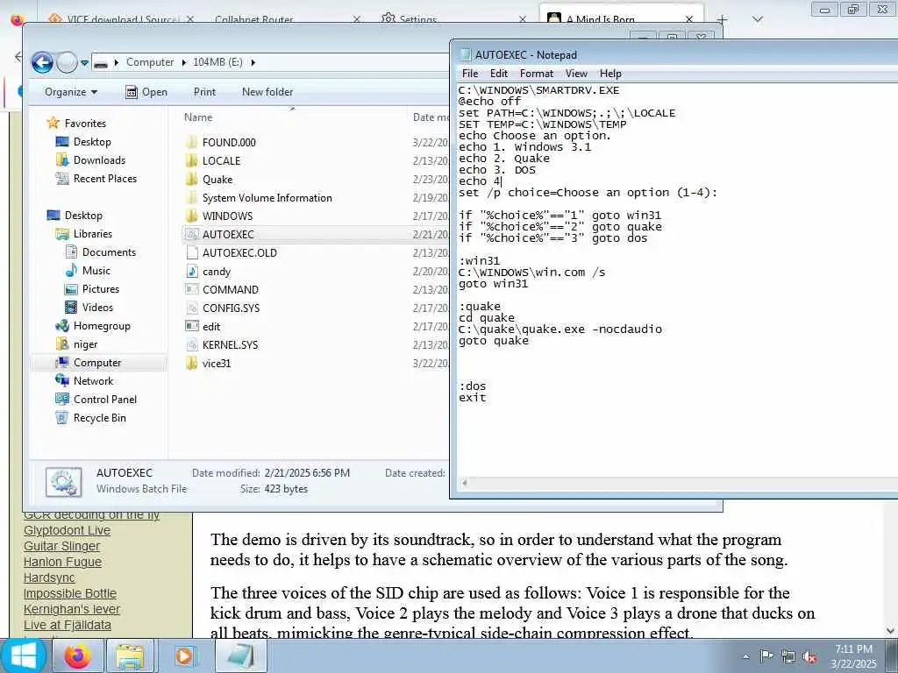Click inside the Notepad text after 'exit'

pos(488,398)
